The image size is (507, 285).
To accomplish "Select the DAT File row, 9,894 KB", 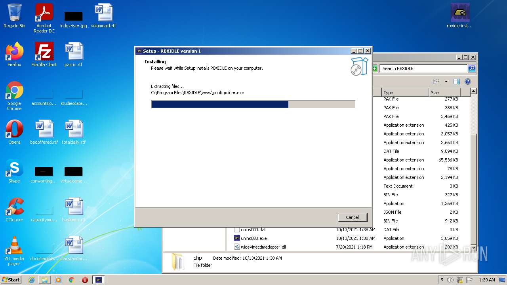I will (421, 151).
